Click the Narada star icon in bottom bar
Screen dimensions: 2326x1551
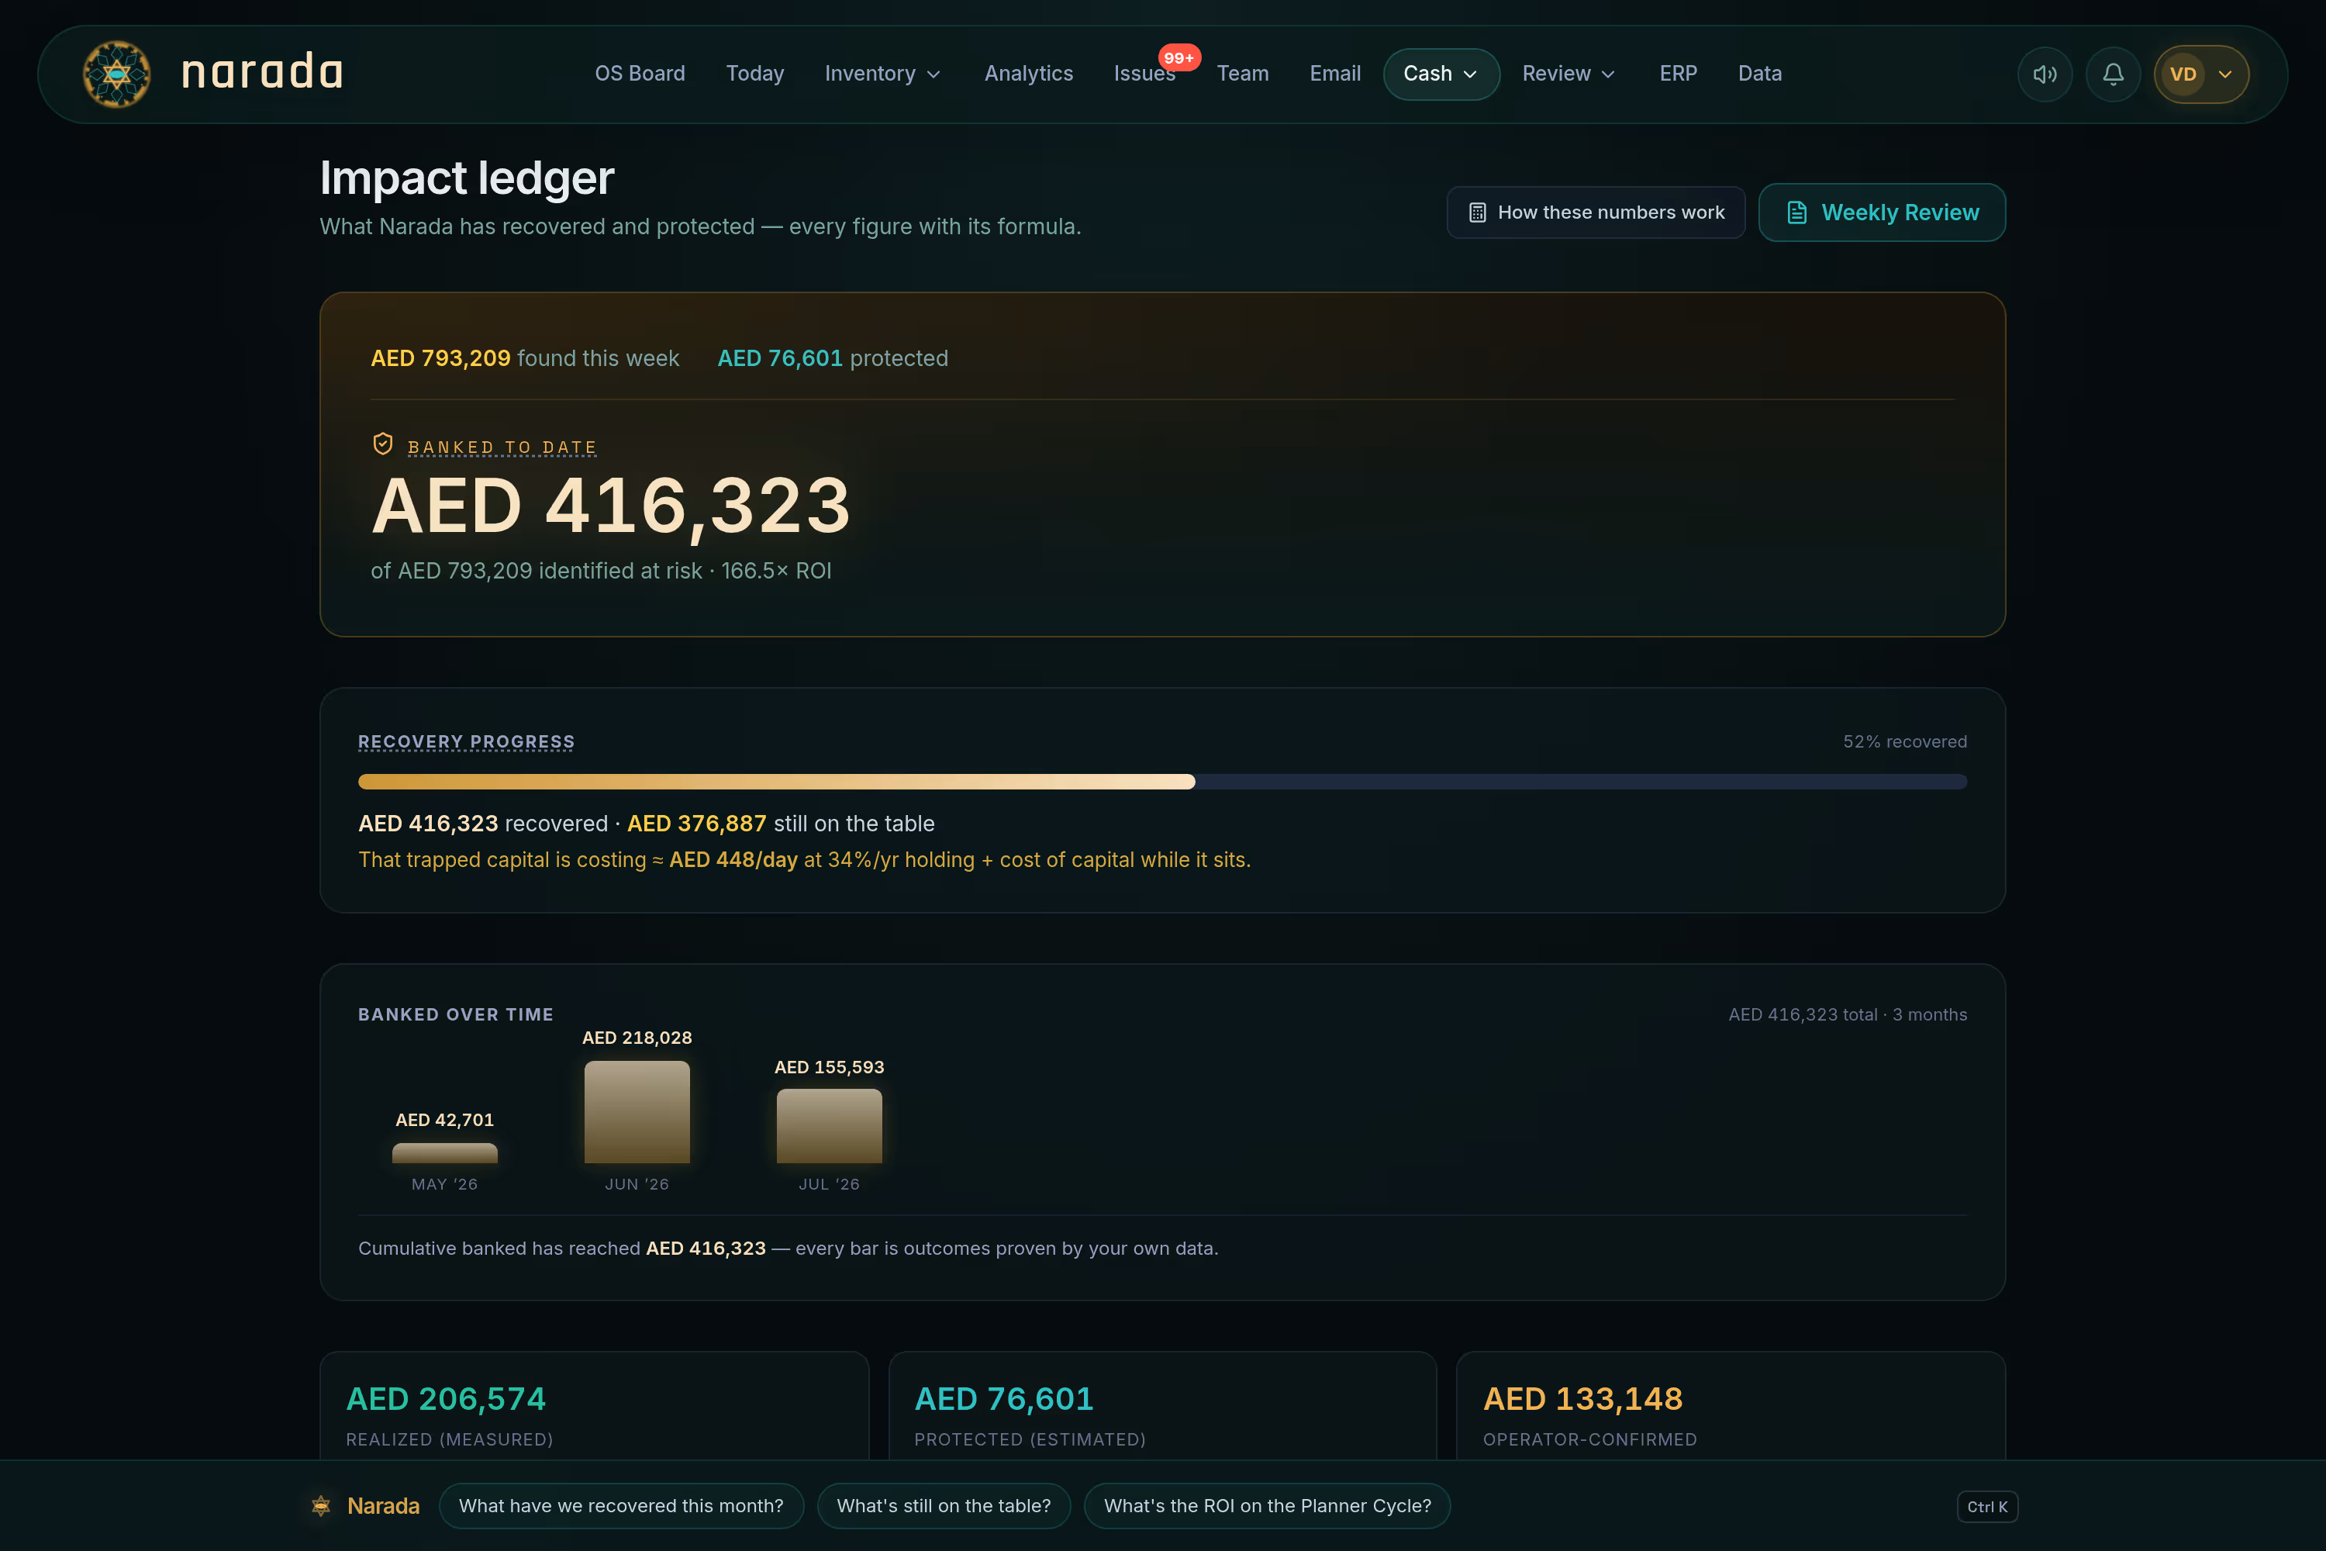[322, 1505]
